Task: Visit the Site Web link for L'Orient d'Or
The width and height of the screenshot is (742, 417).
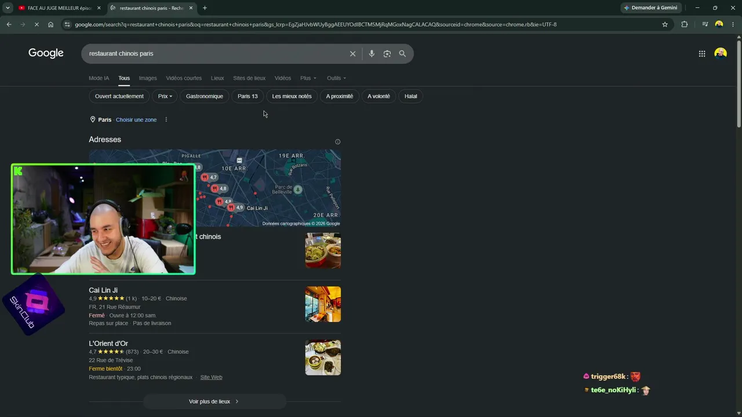Action: click(211, 377)
